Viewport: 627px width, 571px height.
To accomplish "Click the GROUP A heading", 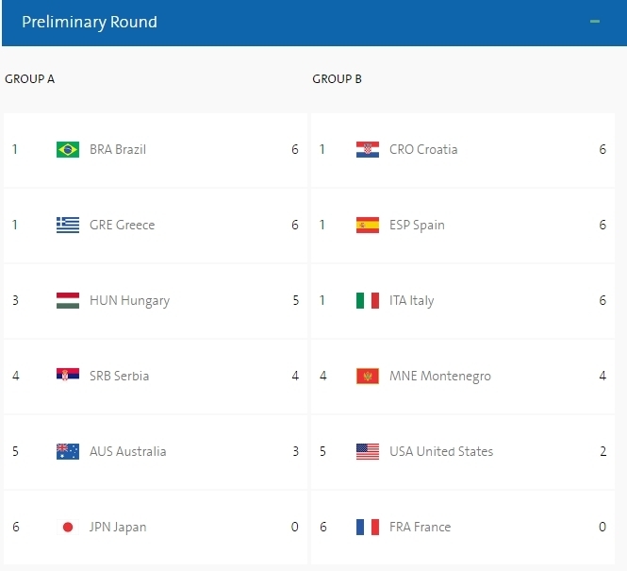I will point(29,79).
